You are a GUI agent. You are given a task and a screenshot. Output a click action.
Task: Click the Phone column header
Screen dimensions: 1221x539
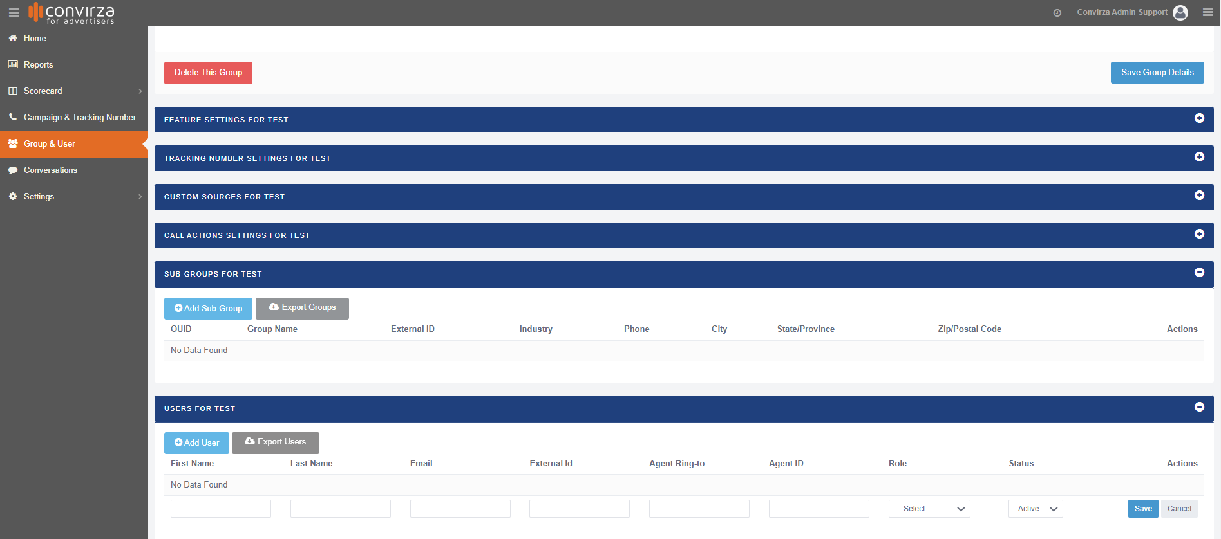tap(636, 329)
